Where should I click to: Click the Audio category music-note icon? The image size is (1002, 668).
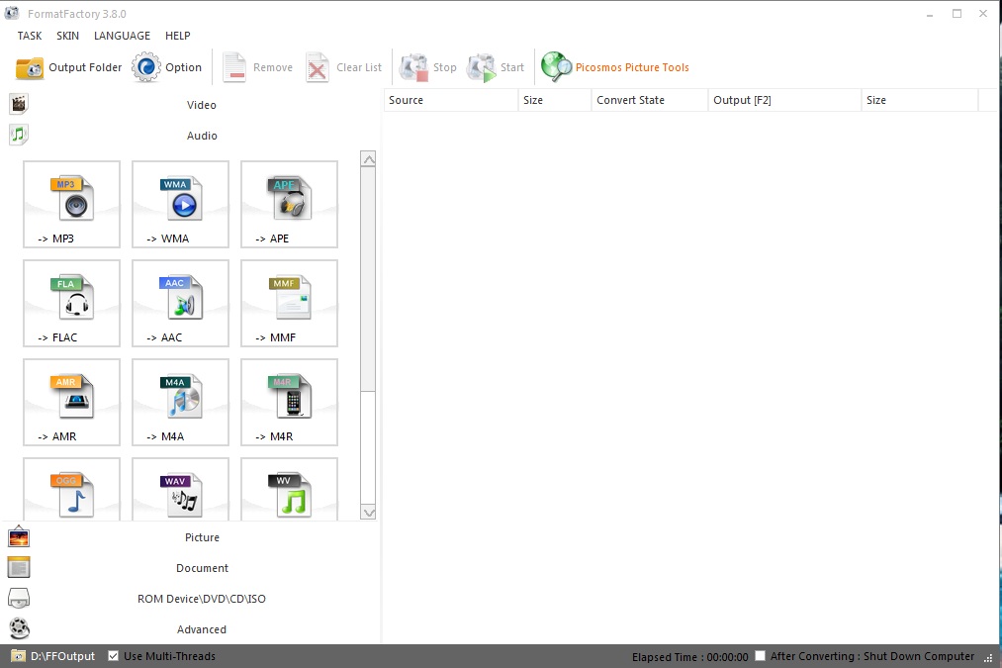point(19,135)
